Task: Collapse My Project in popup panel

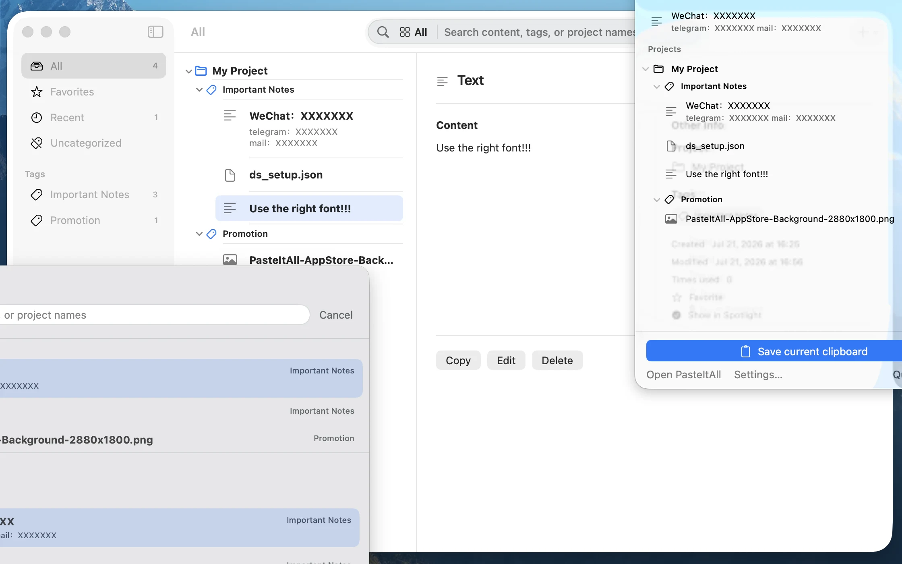Action: (645, 69)
